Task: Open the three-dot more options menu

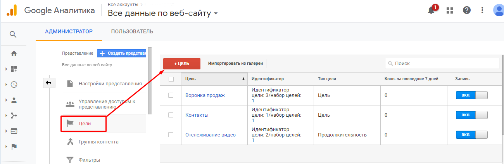Action: (482, 10)
